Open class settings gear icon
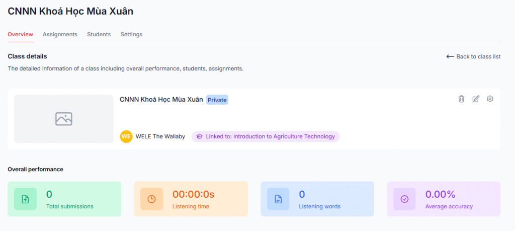 click(490, 99)
